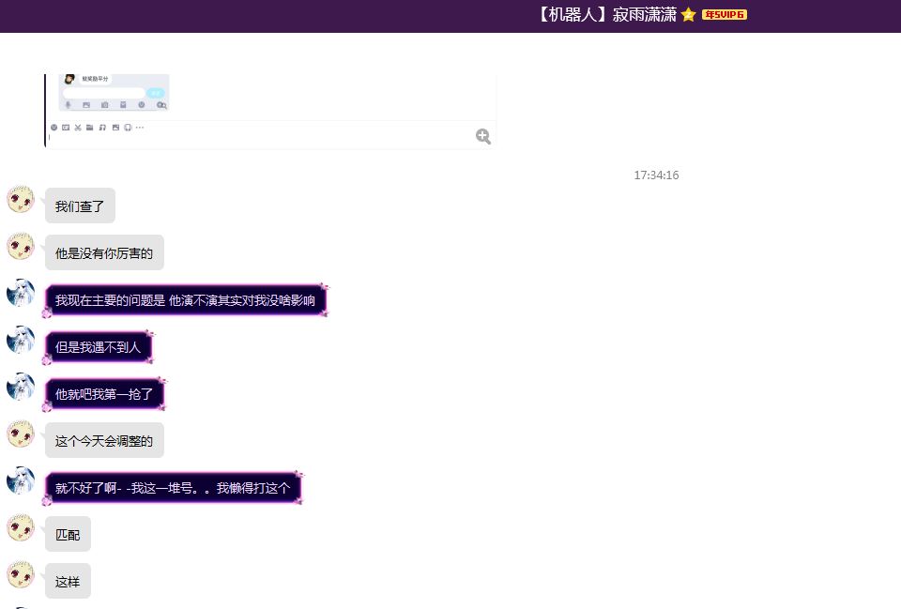Viewport: 901px width, 609px height.
Task: Click the avatar next to 他是没有你厉害的
Action: pos(20,247)
